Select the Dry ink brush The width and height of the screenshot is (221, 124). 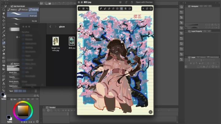tap(34, 21)
